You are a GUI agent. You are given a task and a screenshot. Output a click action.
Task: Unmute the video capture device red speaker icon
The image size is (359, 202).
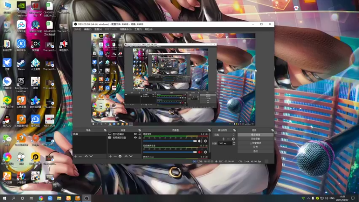tap(200, 152)
